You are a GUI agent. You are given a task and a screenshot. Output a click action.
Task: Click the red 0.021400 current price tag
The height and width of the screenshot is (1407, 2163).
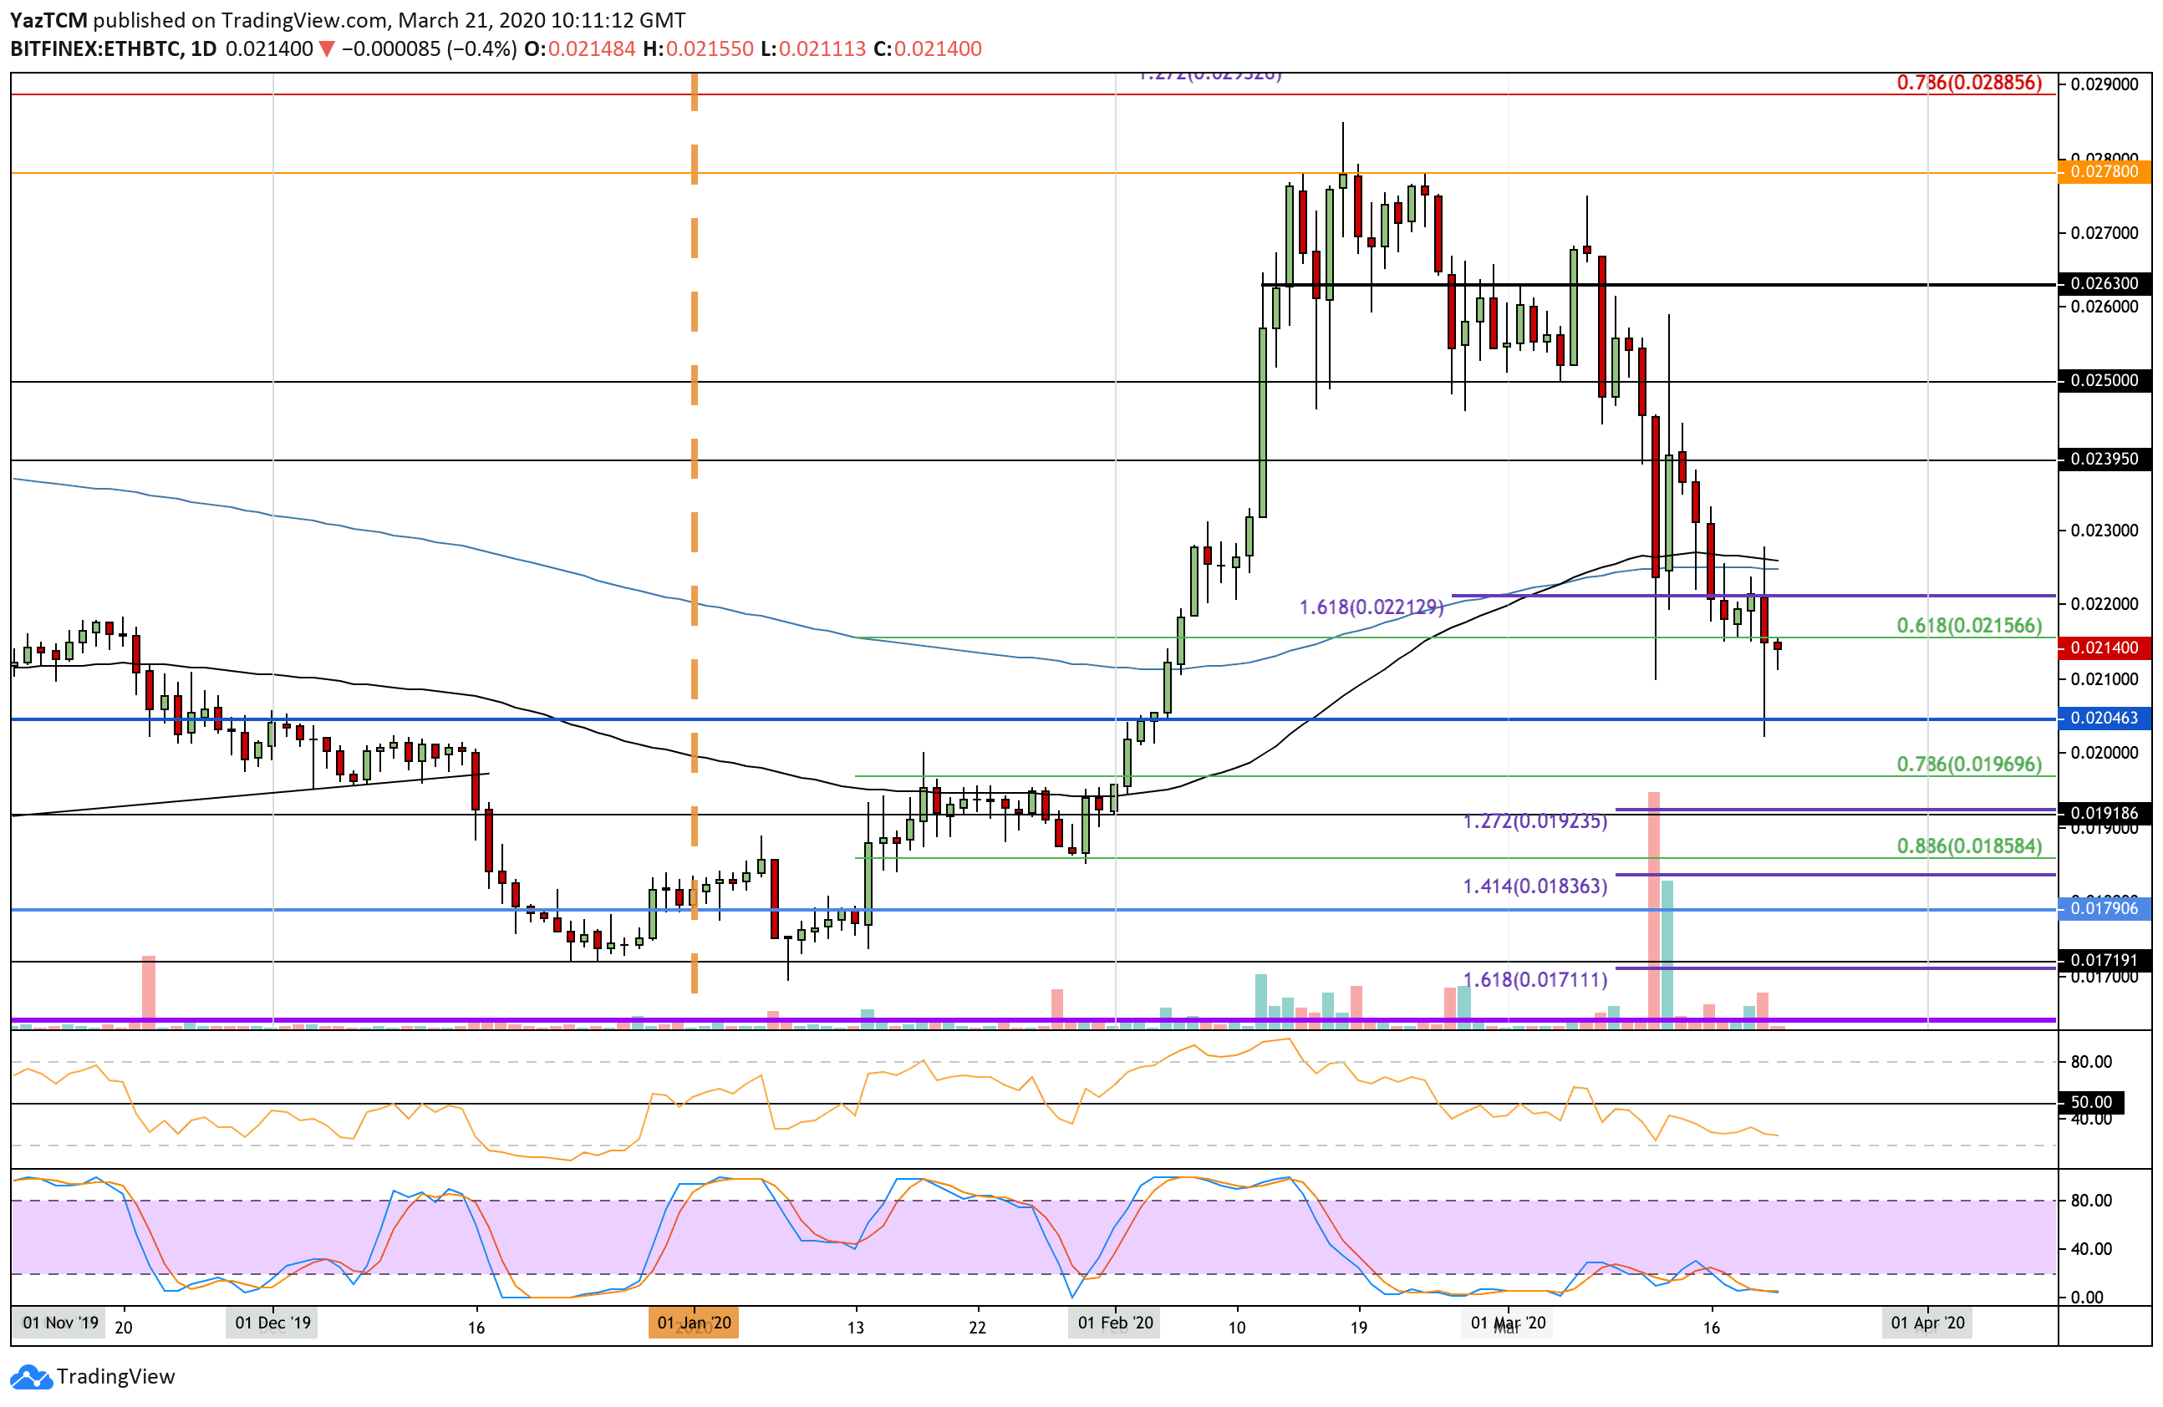click(2104, 648)
